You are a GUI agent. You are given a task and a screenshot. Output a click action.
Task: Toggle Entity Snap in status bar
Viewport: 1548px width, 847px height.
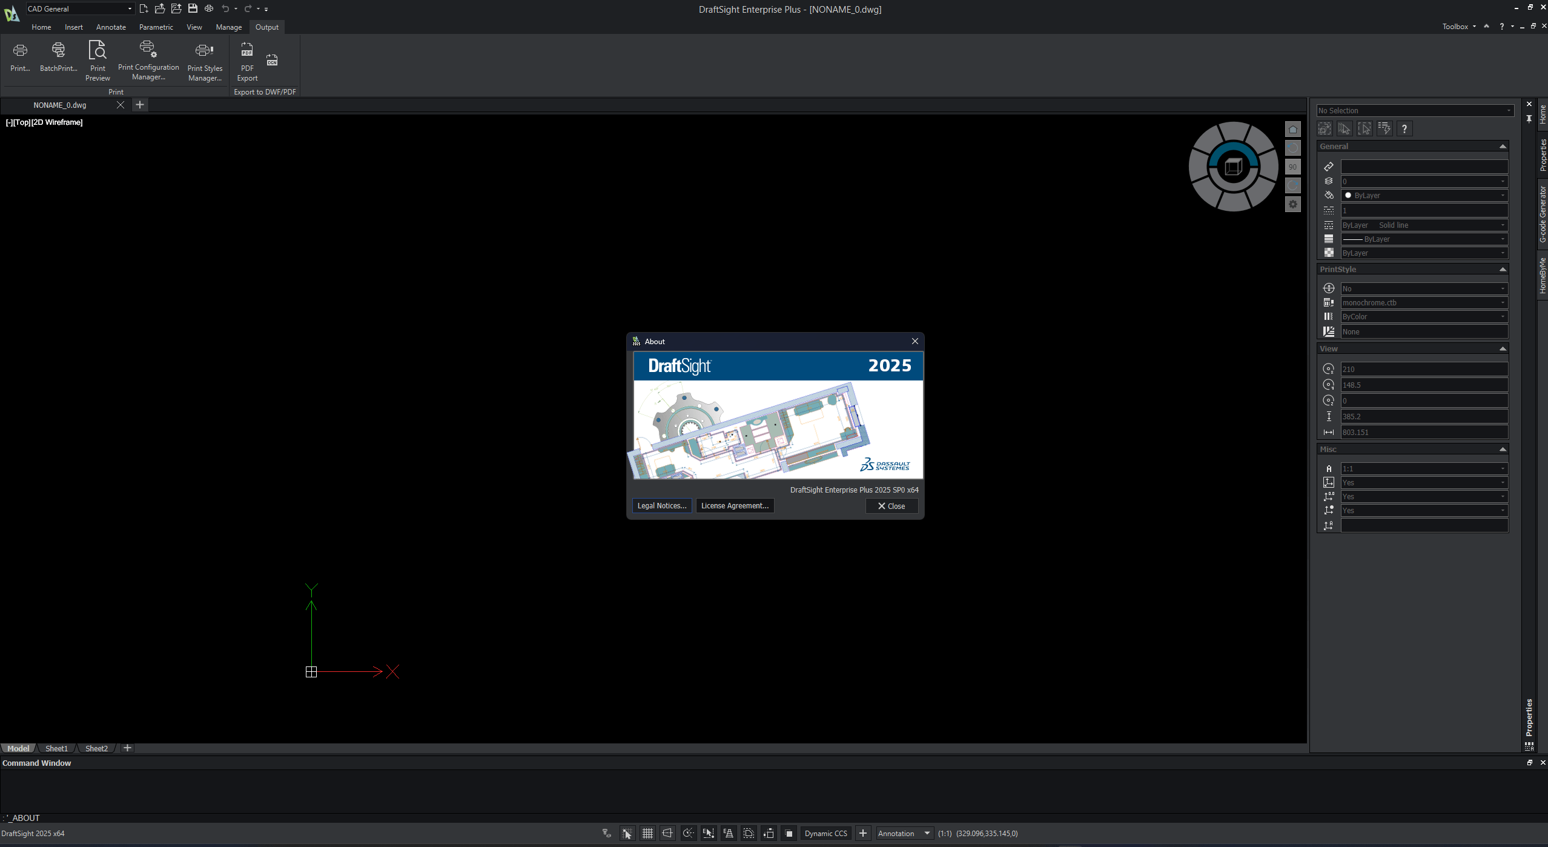tap(708, 833)
